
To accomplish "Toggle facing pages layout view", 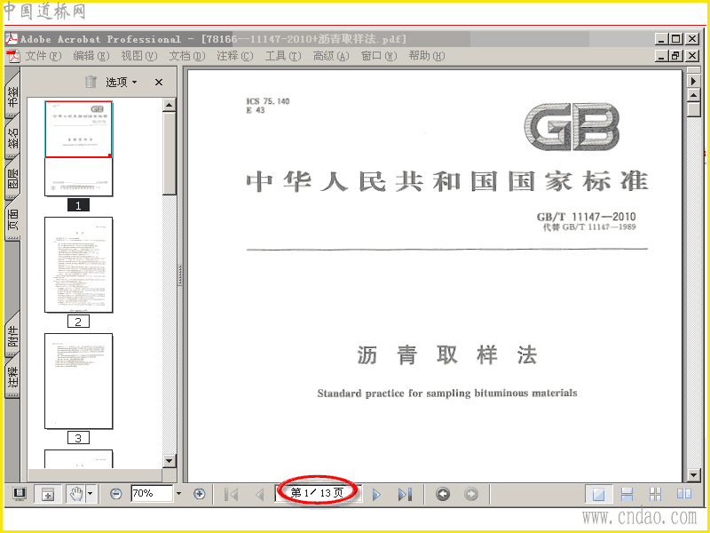I will (x=684, y=494).
